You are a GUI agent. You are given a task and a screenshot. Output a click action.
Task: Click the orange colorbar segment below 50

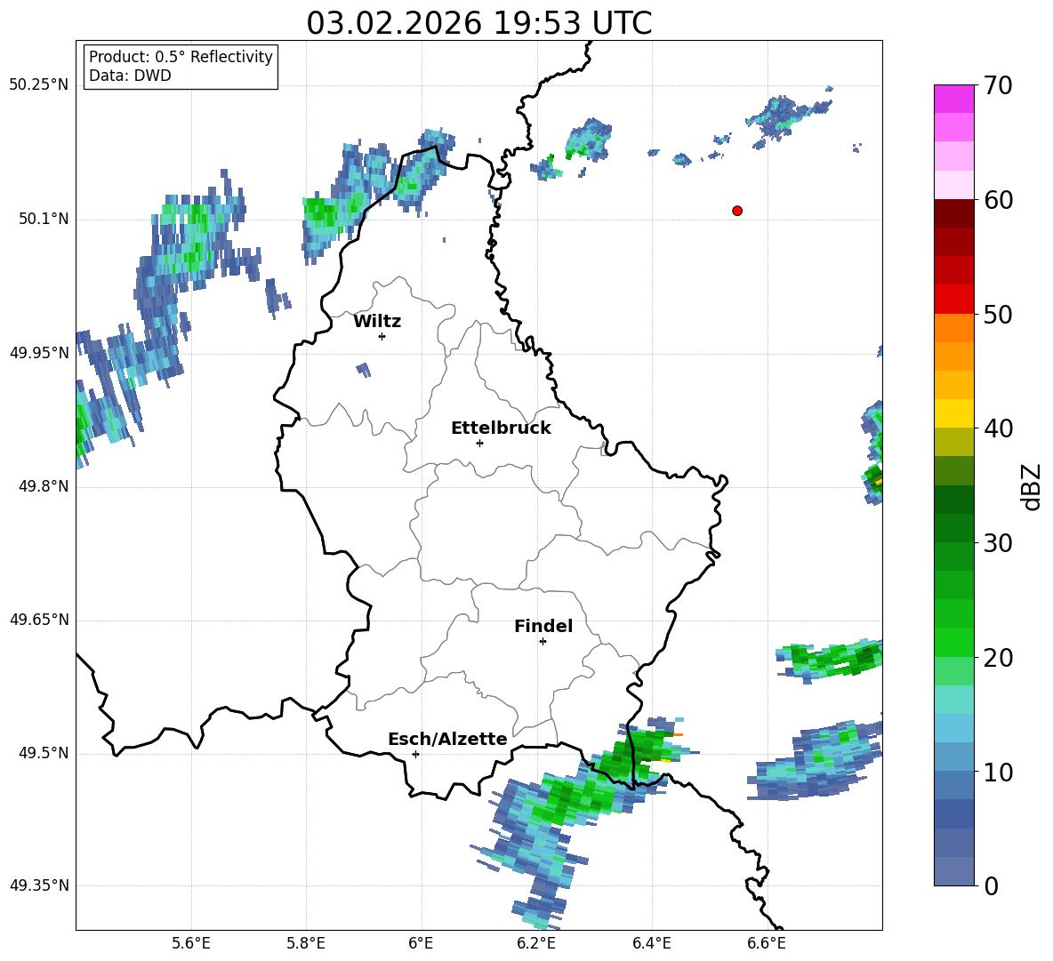(953, 328)
